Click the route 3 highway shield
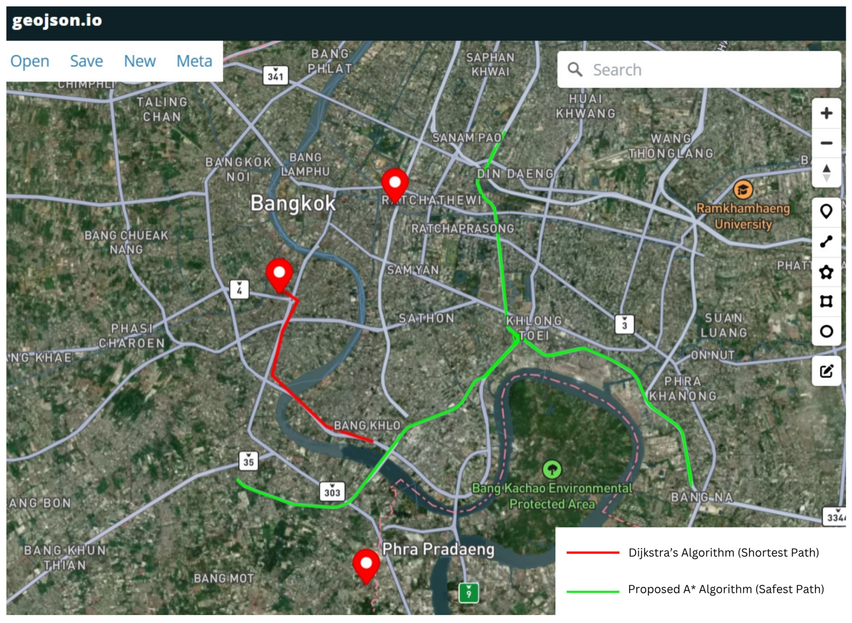Image resolution: width=852 pixels, height=623 pixels. (625, 325)
